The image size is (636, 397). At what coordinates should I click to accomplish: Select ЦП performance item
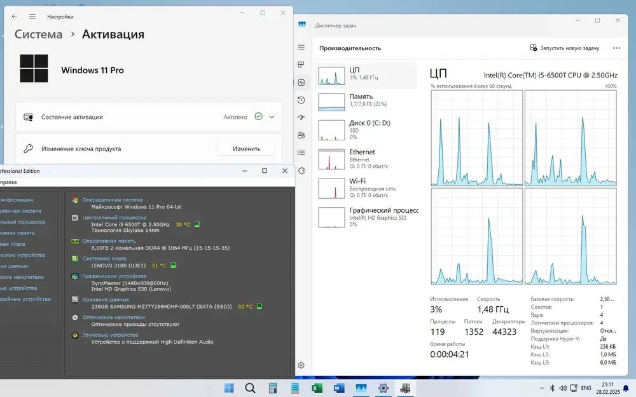[367, 76]
